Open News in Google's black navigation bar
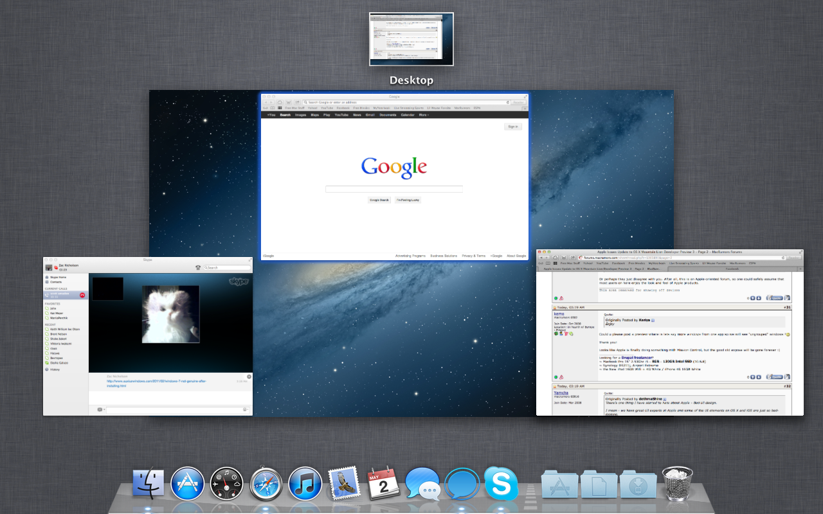The width and height of the screenshot is (823, 514). point(357,115)
